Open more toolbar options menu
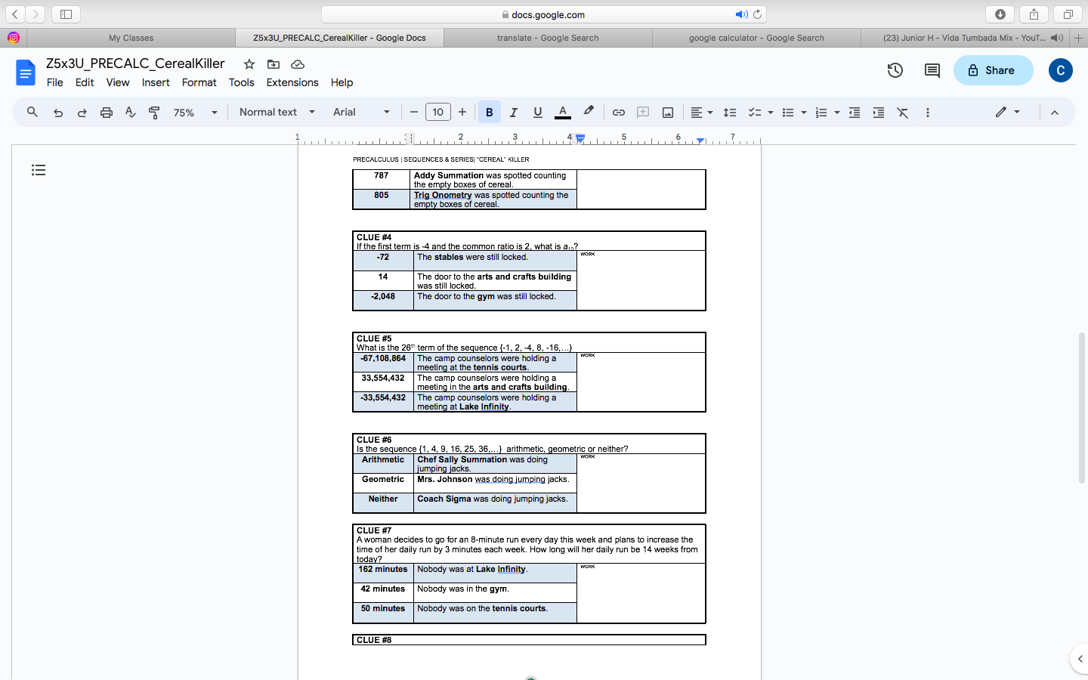Screen dimensions: 1088x680 (928, 113)
